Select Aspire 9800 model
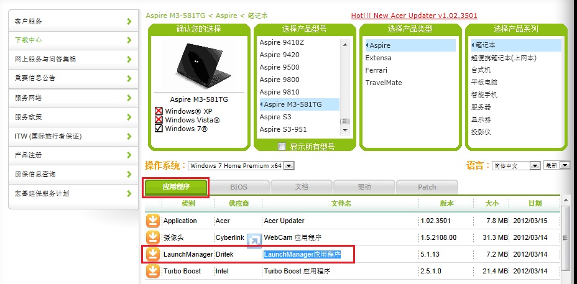577x284 pixels. (x=279, y=80)
